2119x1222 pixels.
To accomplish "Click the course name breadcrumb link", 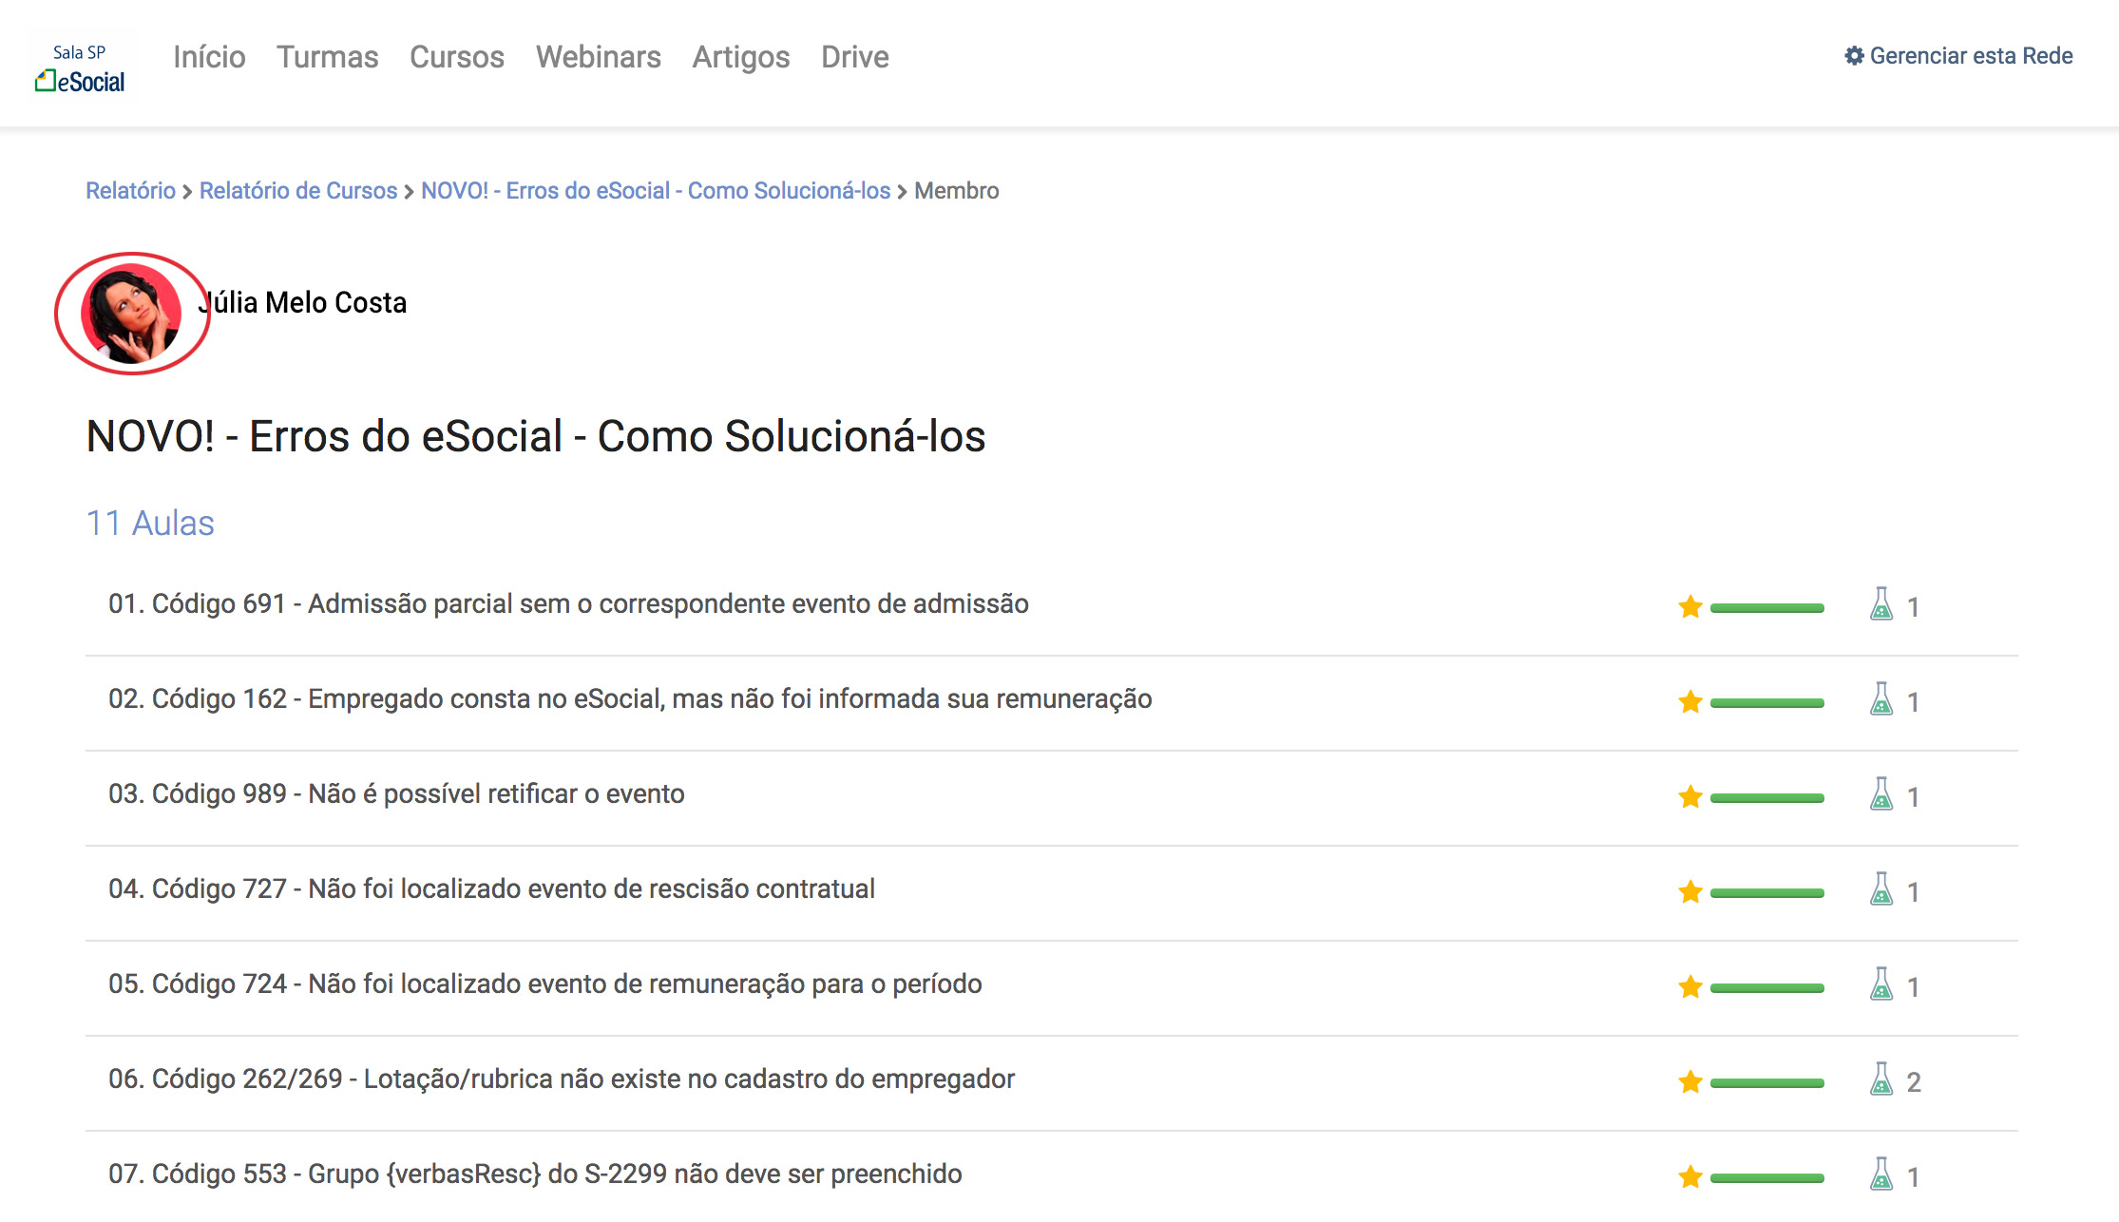I will click(655, 191).
